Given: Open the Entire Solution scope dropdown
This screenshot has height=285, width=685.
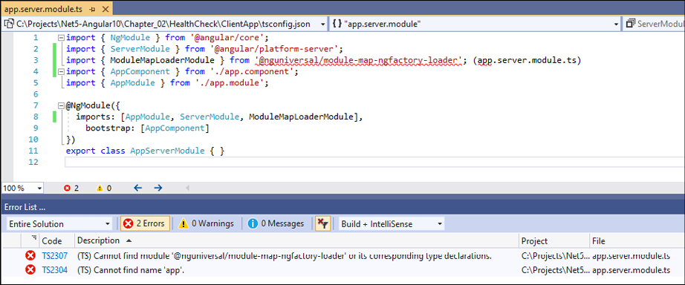Looking at the screenshot, I should click(60, 224).
